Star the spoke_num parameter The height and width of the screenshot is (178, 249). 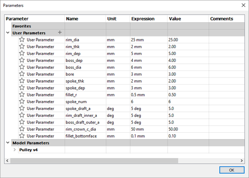pos(22,102)
